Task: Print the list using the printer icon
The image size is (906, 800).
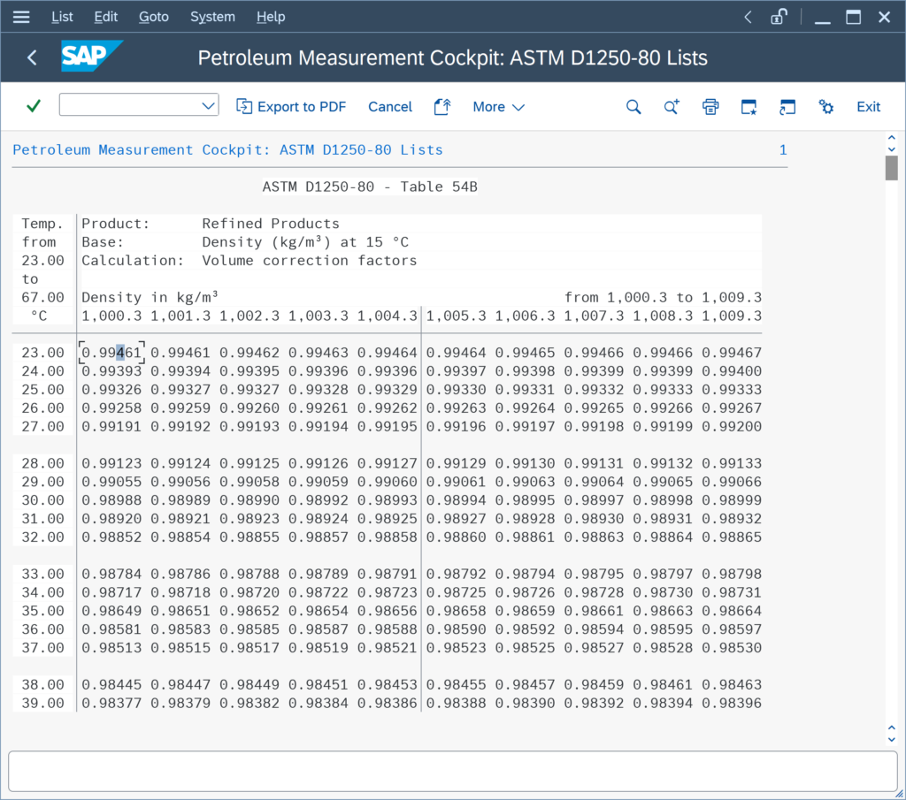Action: pyautogui.click(x=710, y=107)
